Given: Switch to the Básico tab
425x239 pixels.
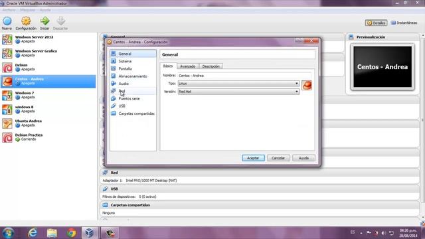Looking at the screenshot, I should (x=168, y=66).
